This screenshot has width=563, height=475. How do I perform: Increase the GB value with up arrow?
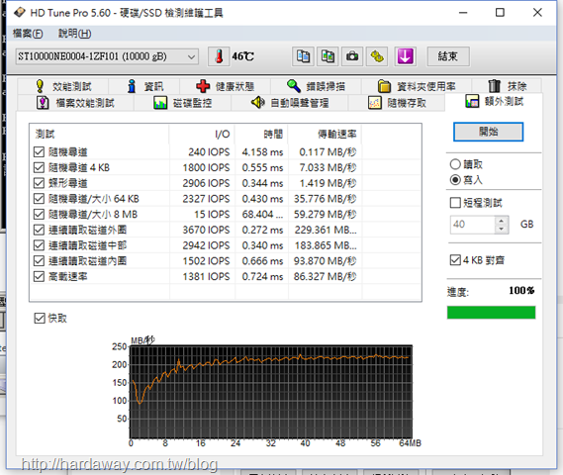(x=502, y=220)
